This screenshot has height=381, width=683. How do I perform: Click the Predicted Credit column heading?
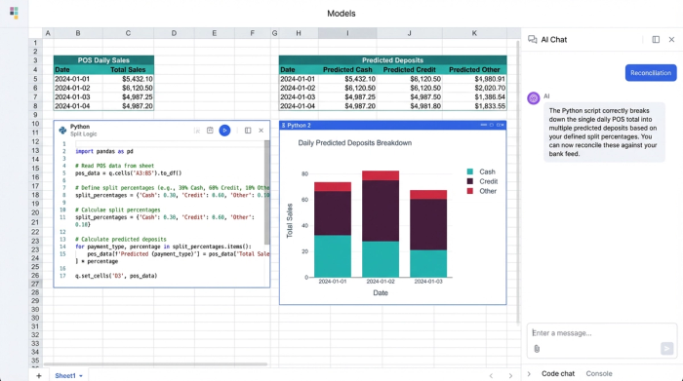tap(409, 69)
